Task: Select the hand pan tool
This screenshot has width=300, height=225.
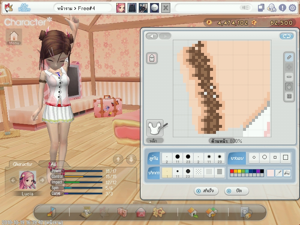Action: [x=289, y=87]
